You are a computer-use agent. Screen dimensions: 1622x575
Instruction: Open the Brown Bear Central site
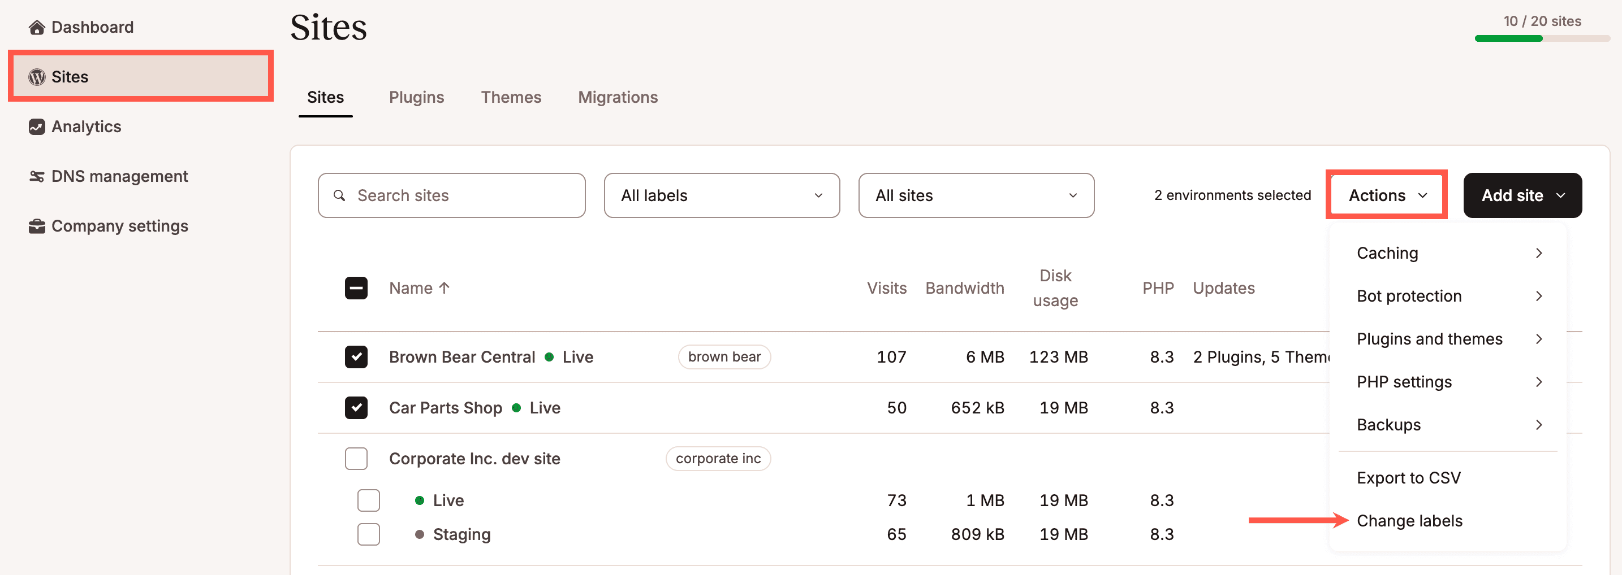[x=461, y=357]
